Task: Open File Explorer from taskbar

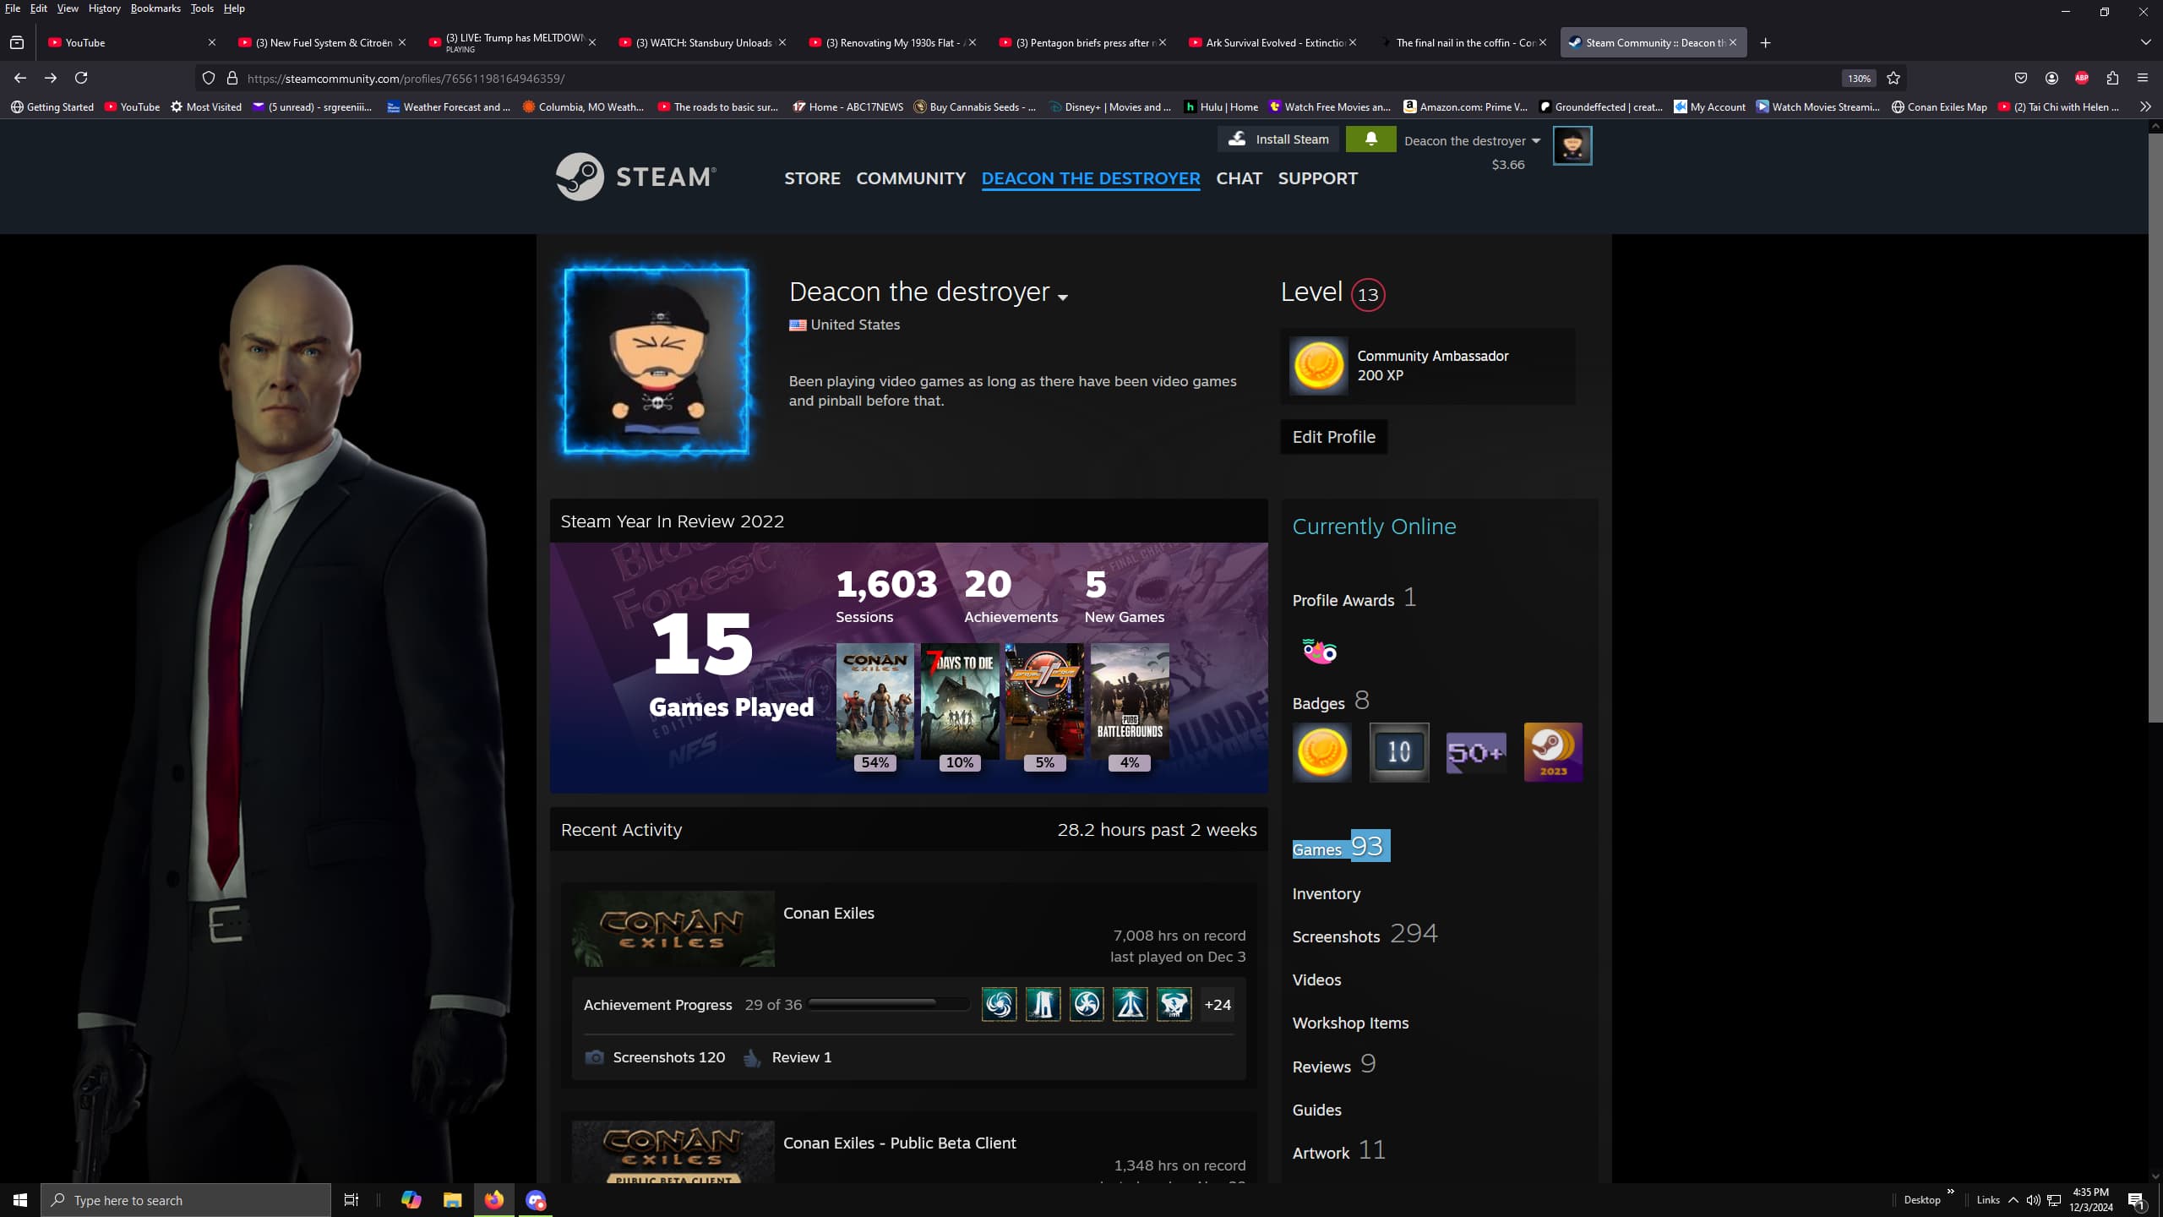Action: (452, 1200)
